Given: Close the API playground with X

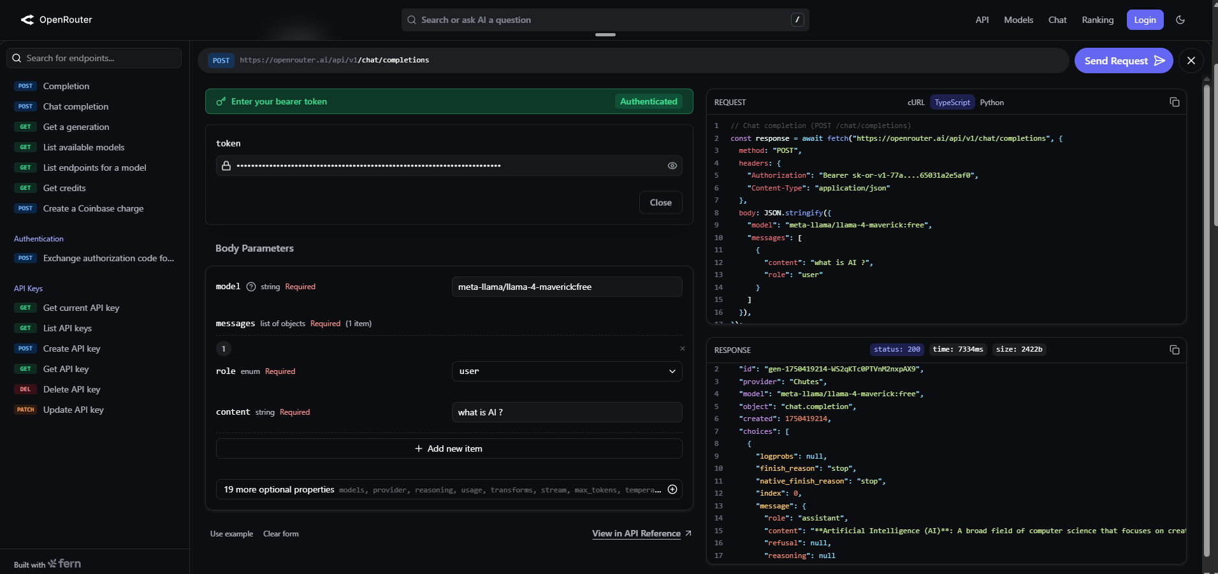Looking at the screenshot, I should pos(1191,61).
